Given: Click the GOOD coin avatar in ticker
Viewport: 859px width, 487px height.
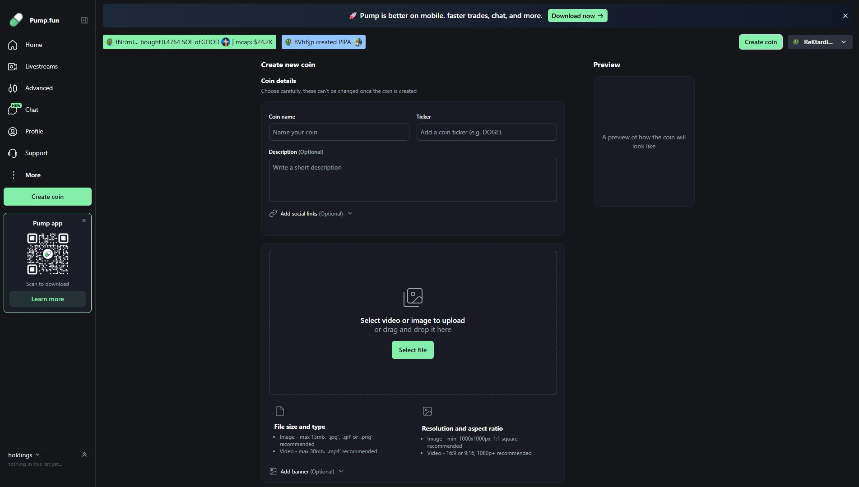Looking at the screenshot, I should click(x=225, y=42).
